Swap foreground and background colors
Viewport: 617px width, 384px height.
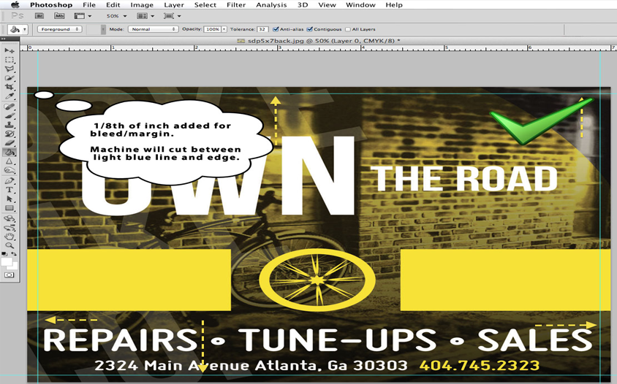tap(14, 254)
